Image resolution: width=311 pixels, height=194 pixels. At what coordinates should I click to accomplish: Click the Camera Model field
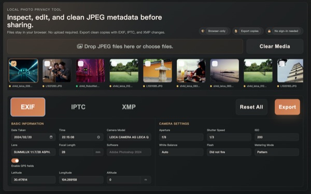(x=129, y=137)
